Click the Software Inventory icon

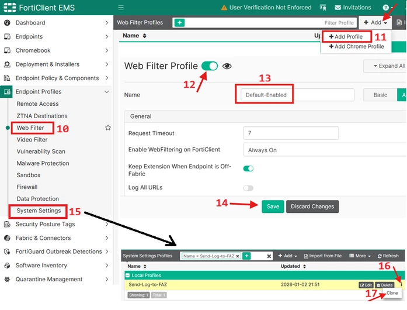click(7, 266)
